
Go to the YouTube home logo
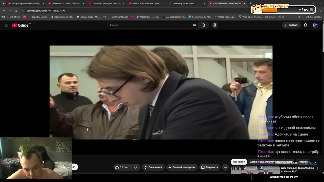[x=20, y=25]
